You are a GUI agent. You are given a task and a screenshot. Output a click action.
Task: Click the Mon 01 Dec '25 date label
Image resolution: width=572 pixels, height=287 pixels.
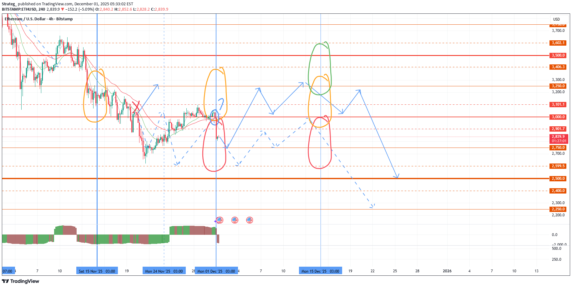pyautogui.click(x=216, y=271)
